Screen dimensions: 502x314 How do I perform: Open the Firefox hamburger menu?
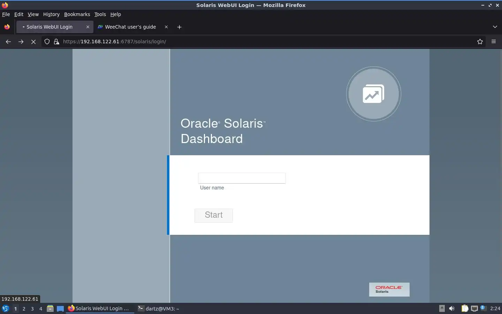tap(494, 42)
